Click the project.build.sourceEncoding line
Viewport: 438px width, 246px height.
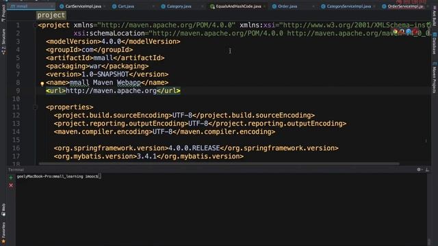coord(184,115)
